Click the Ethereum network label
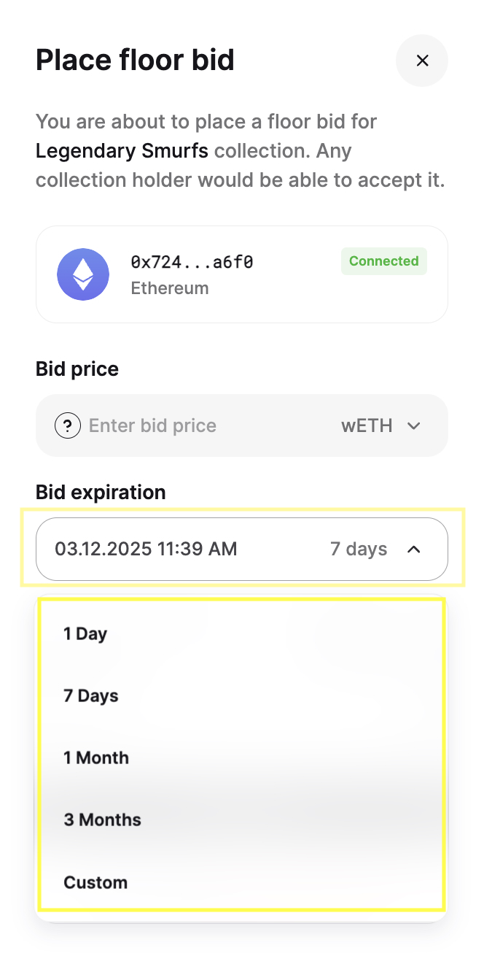484x956 pixels. (x=170, y=288)
